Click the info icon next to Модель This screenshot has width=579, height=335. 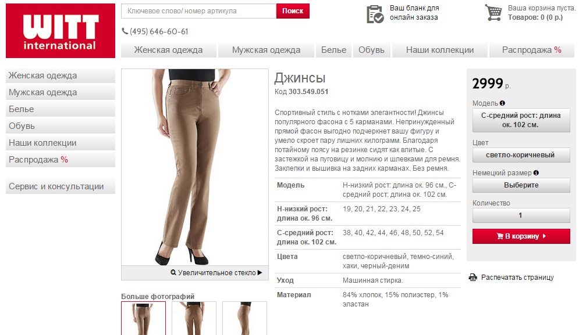pyautogui.click(x=502, y=103)
